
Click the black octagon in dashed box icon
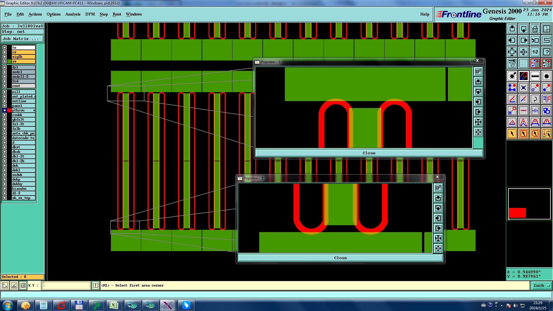coord(547,76)
